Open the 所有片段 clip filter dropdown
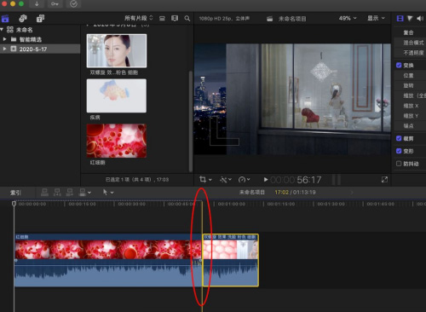426x312 pixels. 138,18
